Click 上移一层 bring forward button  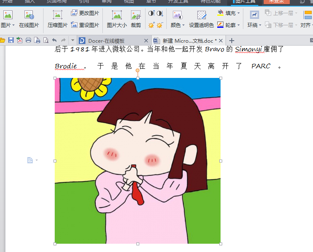coord(279,13)
